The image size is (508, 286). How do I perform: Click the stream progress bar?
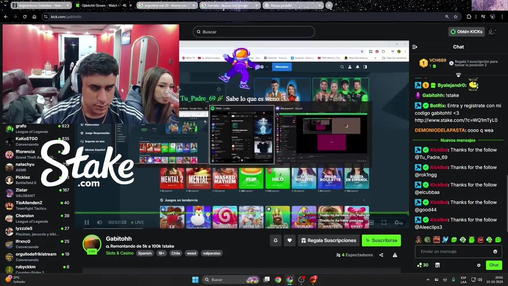[x=241, y=214]
